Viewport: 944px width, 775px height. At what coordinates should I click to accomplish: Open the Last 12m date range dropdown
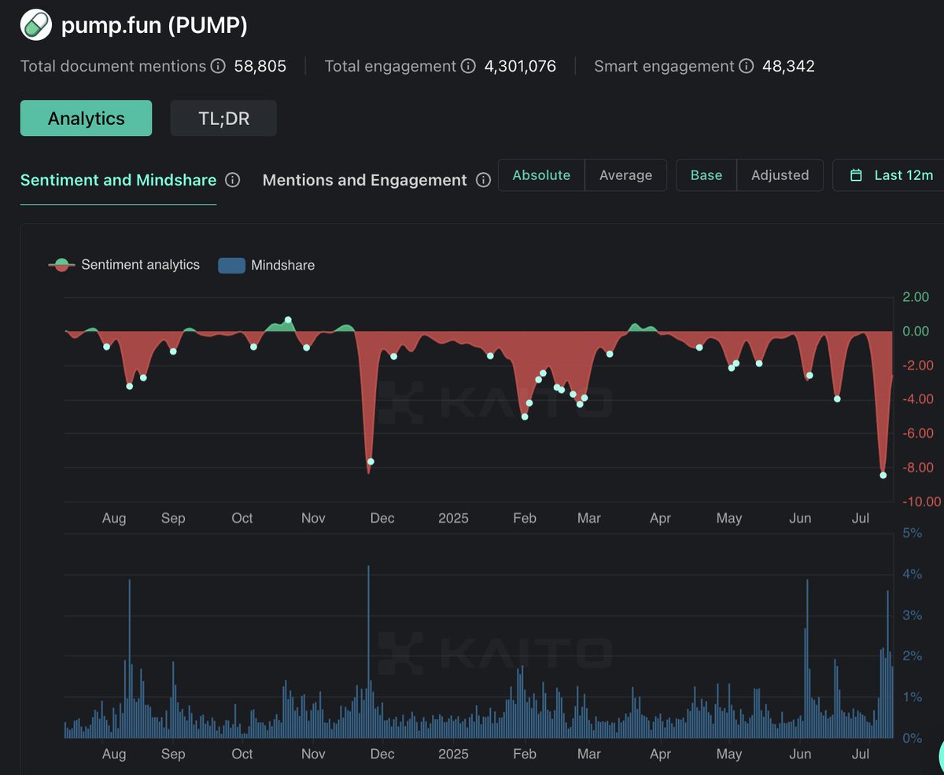(891, 175)
